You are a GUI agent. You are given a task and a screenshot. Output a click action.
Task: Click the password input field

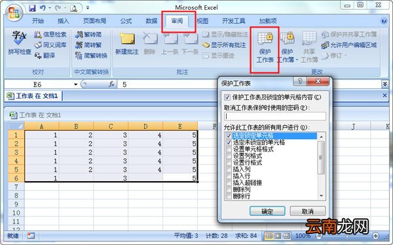pos(275,116)
